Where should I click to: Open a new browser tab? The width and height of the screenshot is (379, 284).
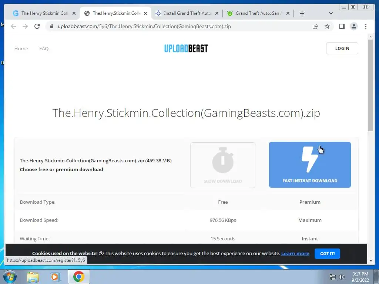(302, 13)
